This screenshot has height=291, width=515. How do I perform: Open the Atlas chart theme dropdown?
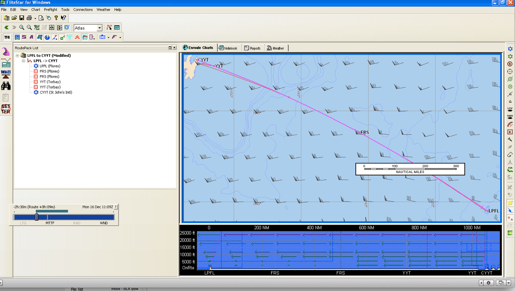pos(99,28)
